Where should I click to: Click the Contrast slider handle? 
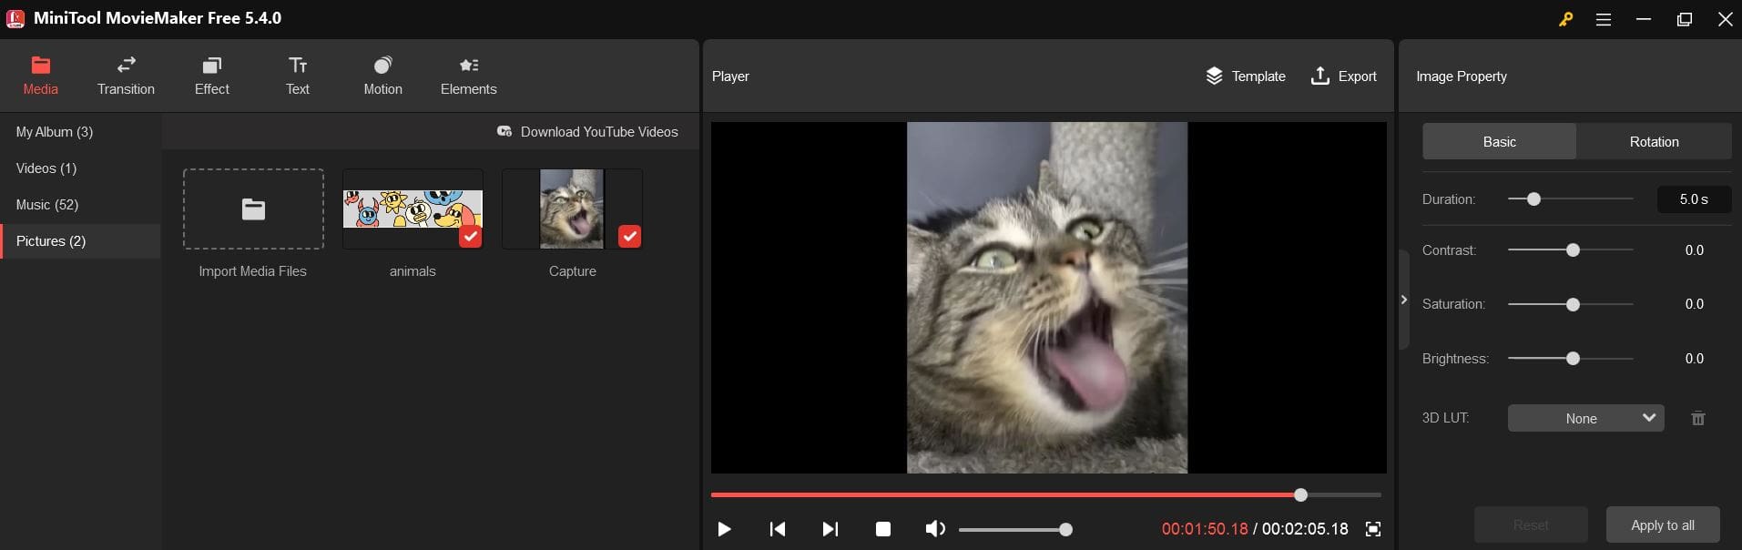[1573, 250]
